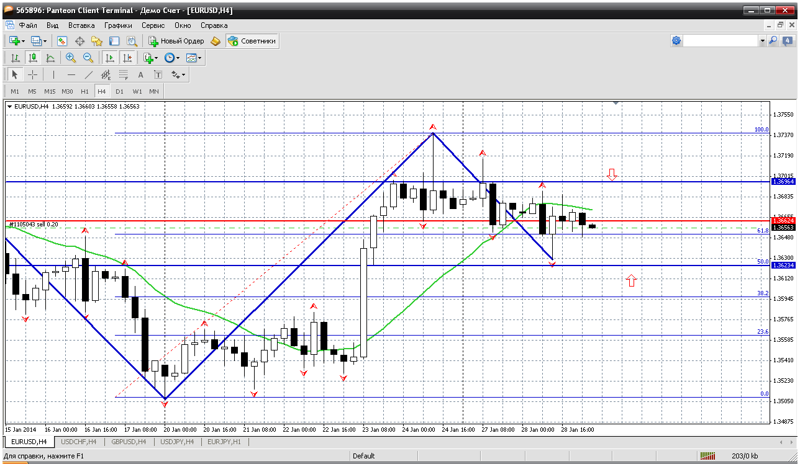Viewport: 800px width, 464px height.
Task: Open the Market Watch window icon
Action: [62, 41]
